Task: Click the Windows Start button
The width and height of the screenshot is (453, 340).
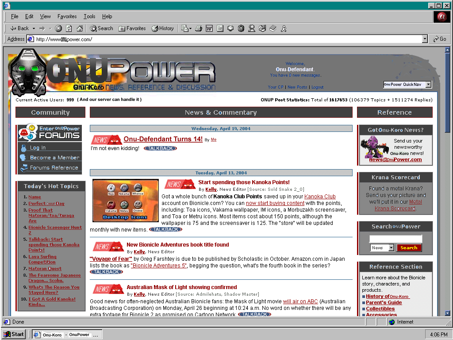Action: [x=14, y=334]
